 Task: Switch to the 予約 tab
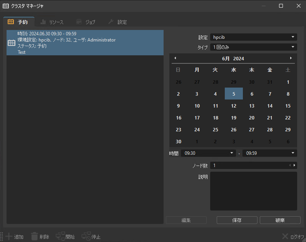[19, 22]
